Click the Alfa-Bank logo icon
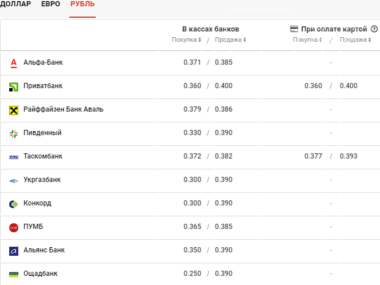This screenshot has width=380, height=285. [x=14, y=62]
